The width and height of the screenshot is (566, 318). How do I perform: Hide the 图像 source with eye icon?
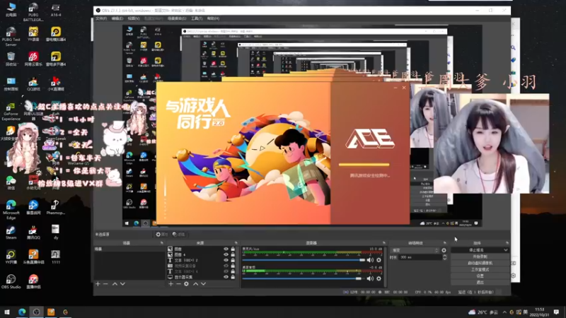coord(226,249)
